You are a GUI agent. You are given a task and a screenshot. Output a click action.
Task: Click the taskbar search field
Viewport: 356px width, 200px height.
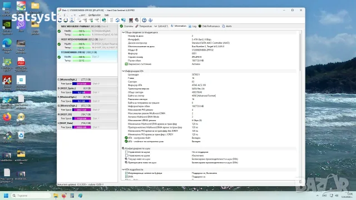point(31,196)
